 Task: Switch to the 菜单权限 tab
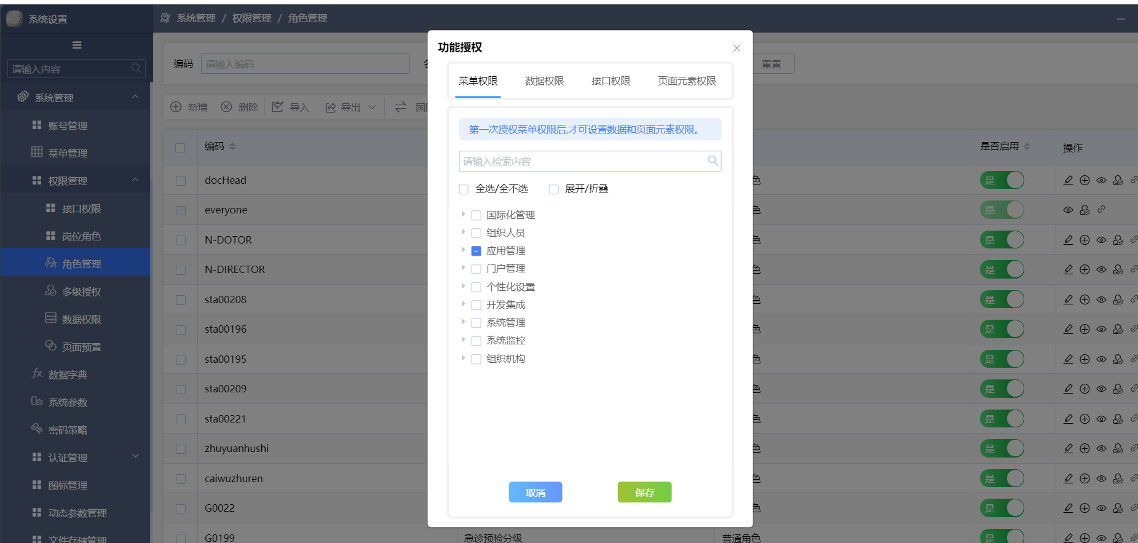478,81
